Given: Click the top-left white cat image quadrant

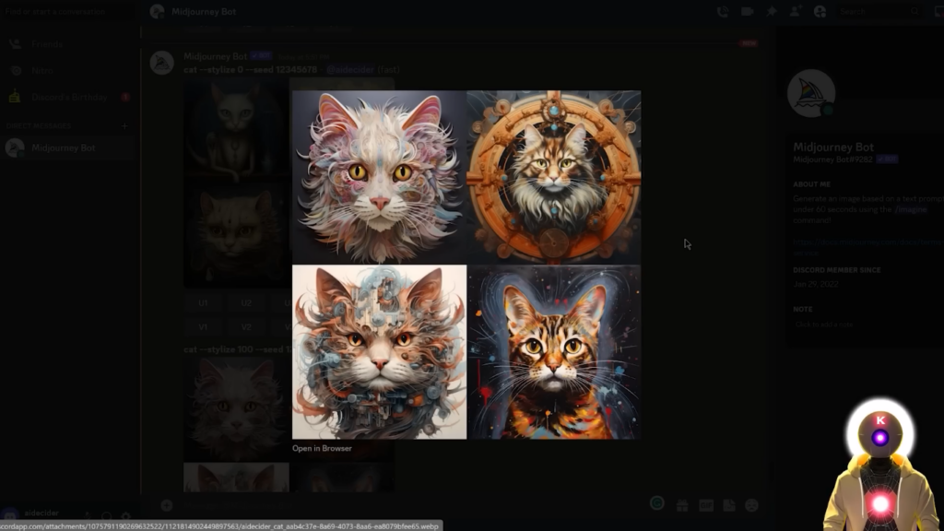Looking at the screenshot, I should click(x=379, y=177).
